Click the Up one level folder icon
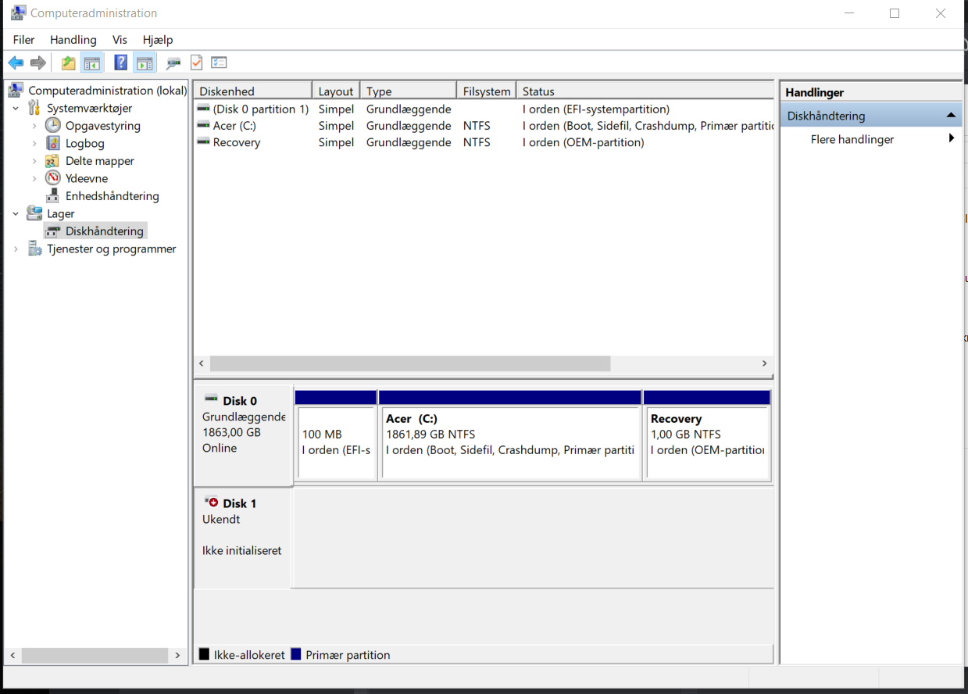968x694 pixels. click(x=69, y=63)
